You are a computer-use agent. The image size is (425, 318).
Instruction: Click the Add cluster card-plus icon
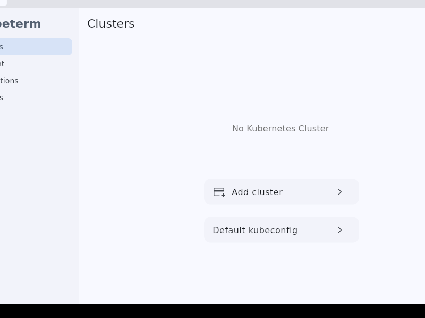219,192
